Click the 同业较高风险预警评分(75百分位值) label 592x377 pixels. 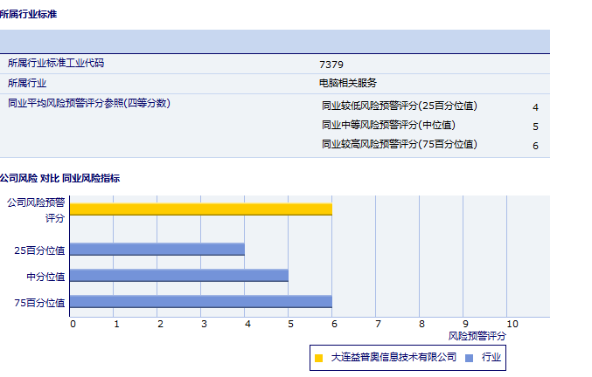(399, 145)
